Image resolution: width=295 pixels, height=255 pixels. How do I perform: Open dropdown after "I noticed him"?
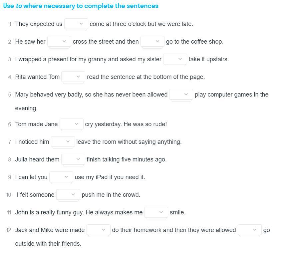pyautogui.click(x=63, y=142)
